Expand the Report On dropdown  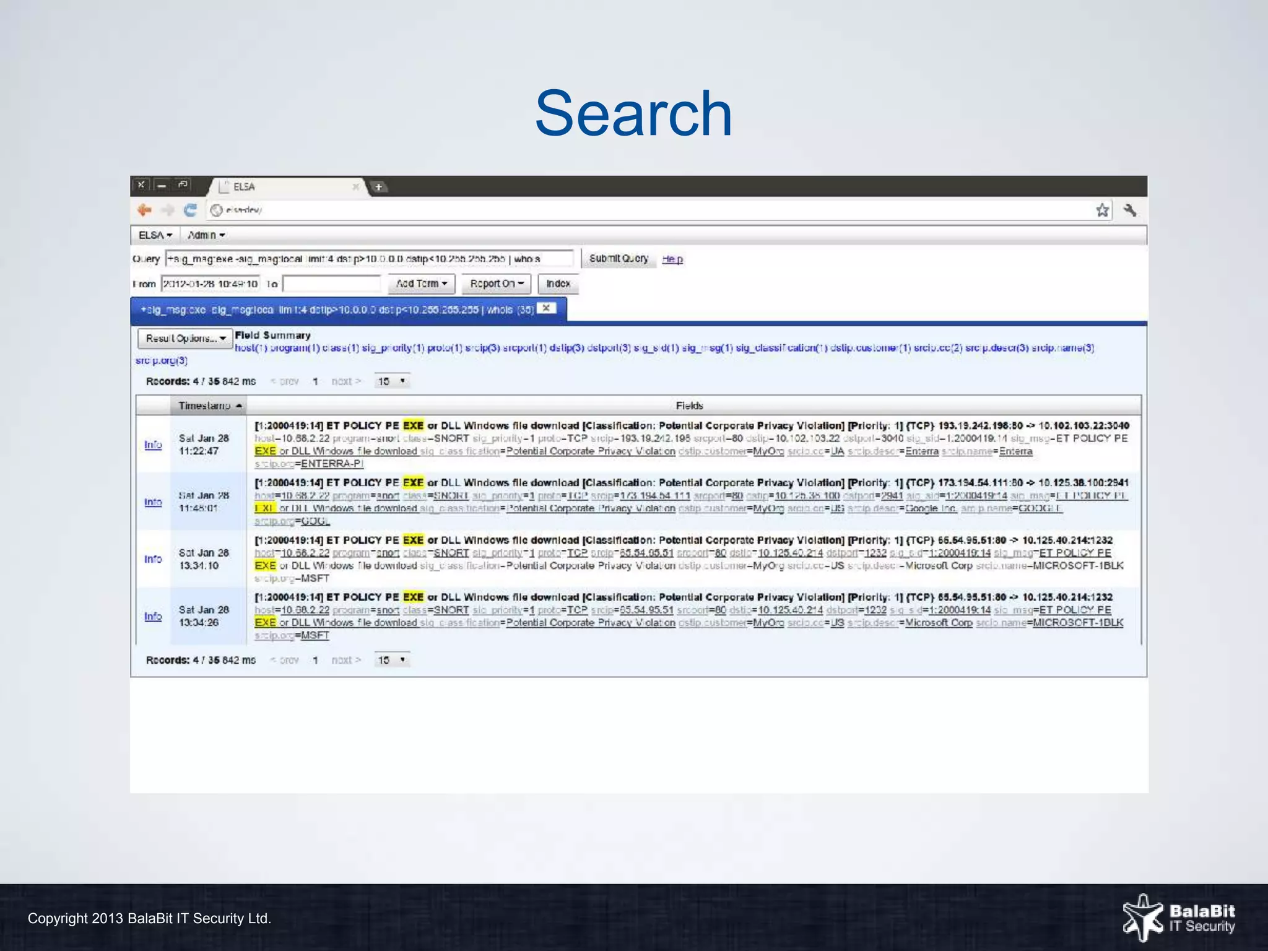497,284
